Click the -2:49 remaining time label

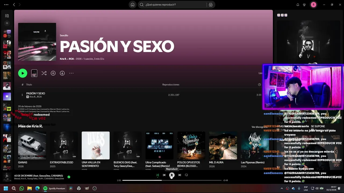click(225, 180)
